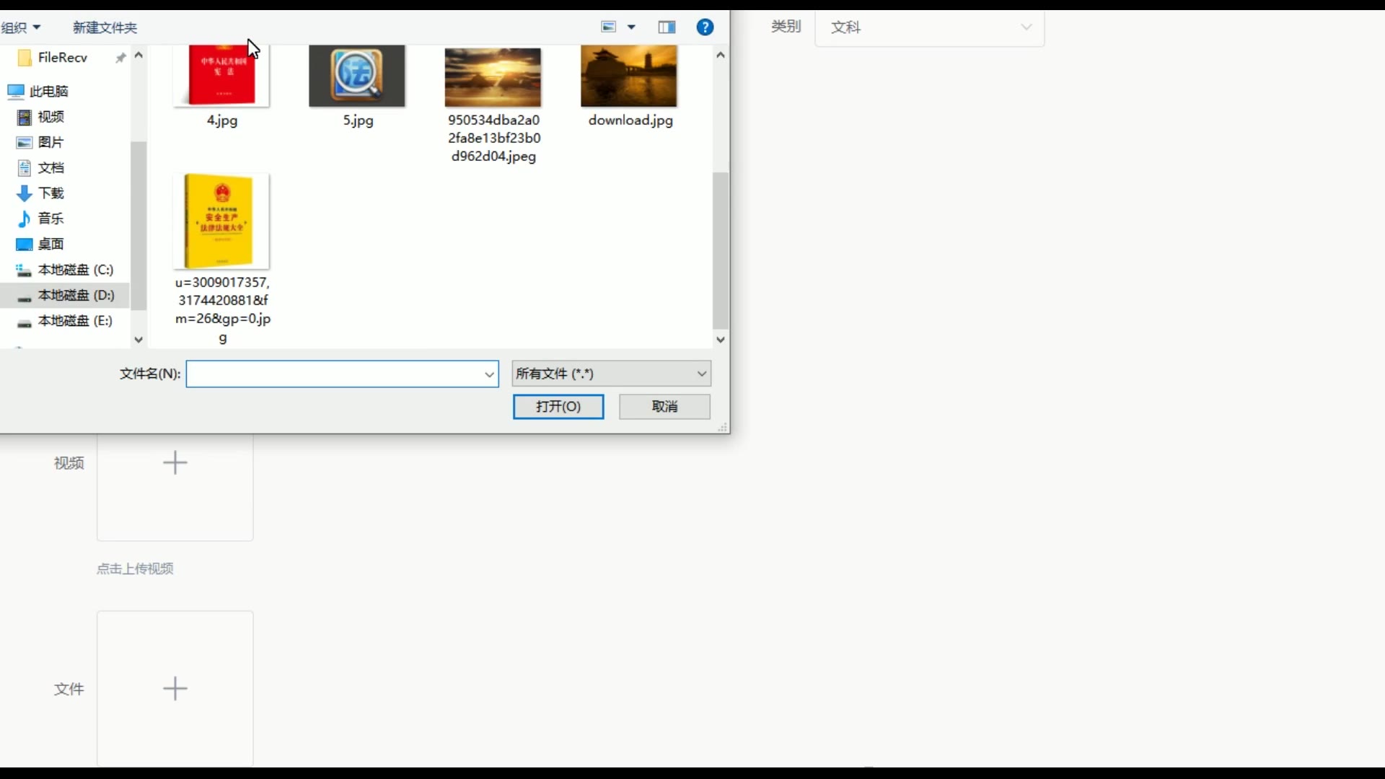Select 本地磁盘 (E:) drive
This screenshot has height=779, width=1385.
tap(75, 321)
